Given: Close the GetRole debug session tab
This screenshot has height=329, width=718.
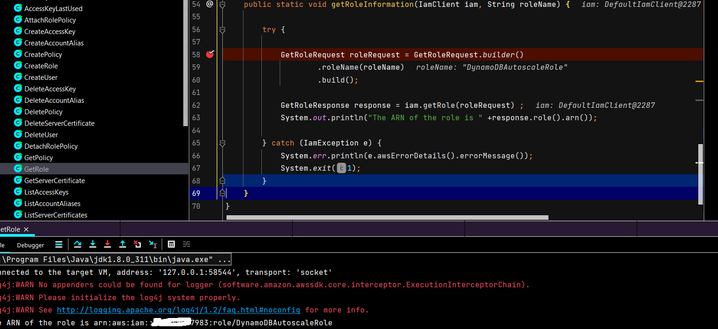Looking at the screenshot, I should 26,229.
